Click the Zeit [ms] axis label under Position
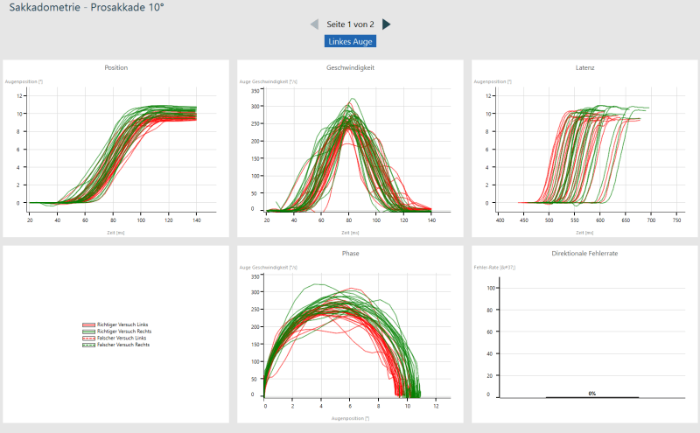 point(115,234)
